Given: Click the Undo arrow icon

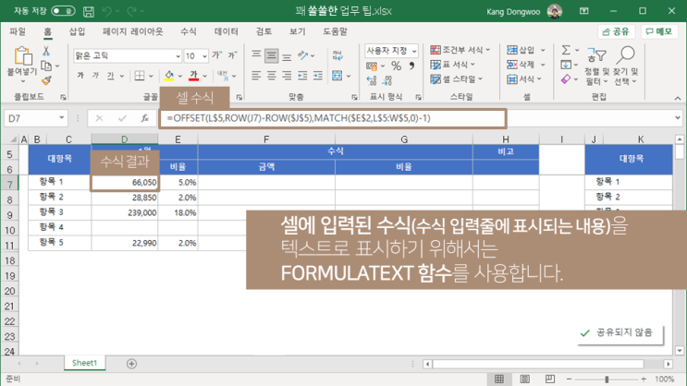Looking at the screenshot, I should (x=107, y=11).
